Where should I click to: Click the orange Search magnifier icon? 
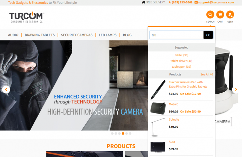[210, 14]
